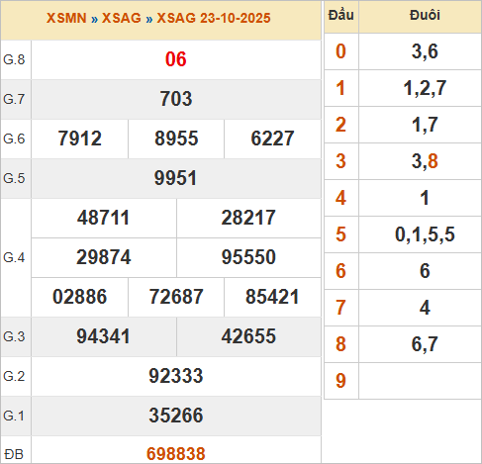This screenshot has height=464, width=482.
Task: Open the middle XSAG link right after XSMN
Action: click(x=122, y=18)
